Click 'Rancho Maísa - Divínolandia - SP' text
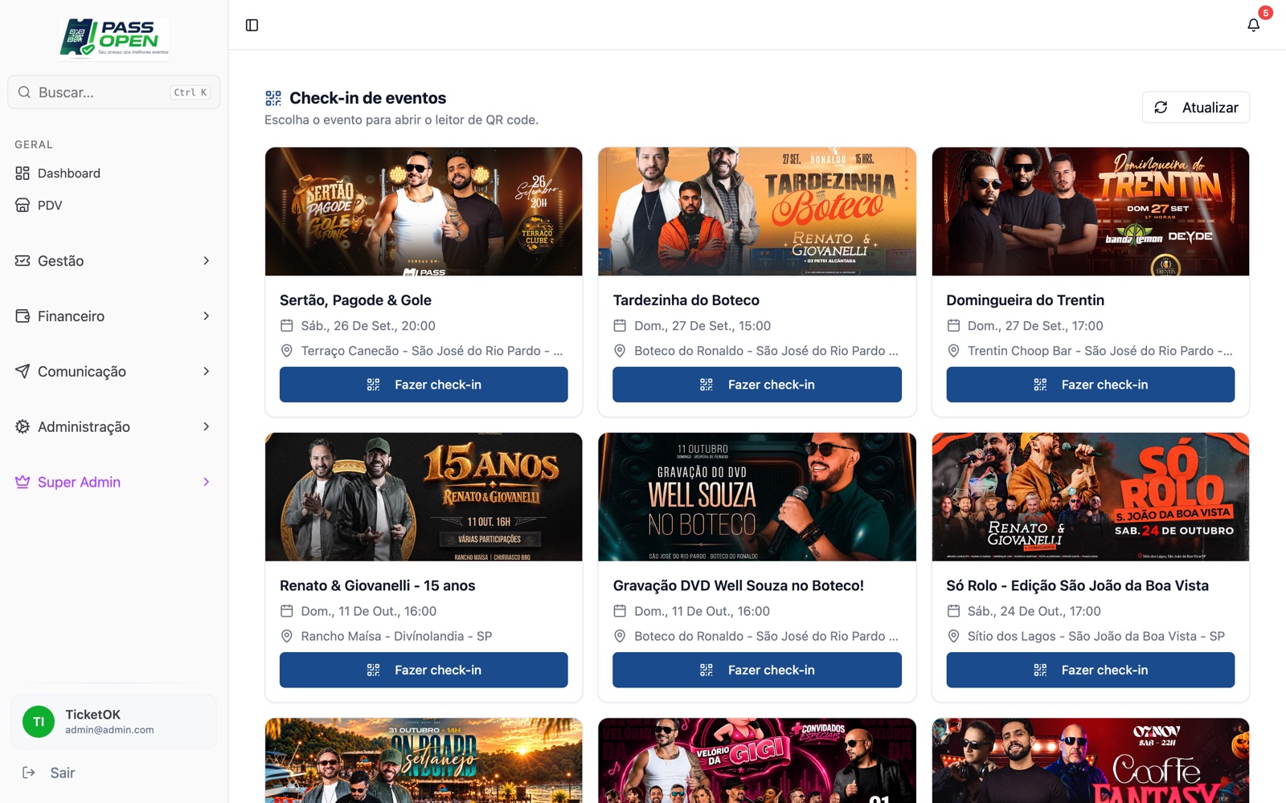This screenshot has height=803, width=1286. (396, 636)
